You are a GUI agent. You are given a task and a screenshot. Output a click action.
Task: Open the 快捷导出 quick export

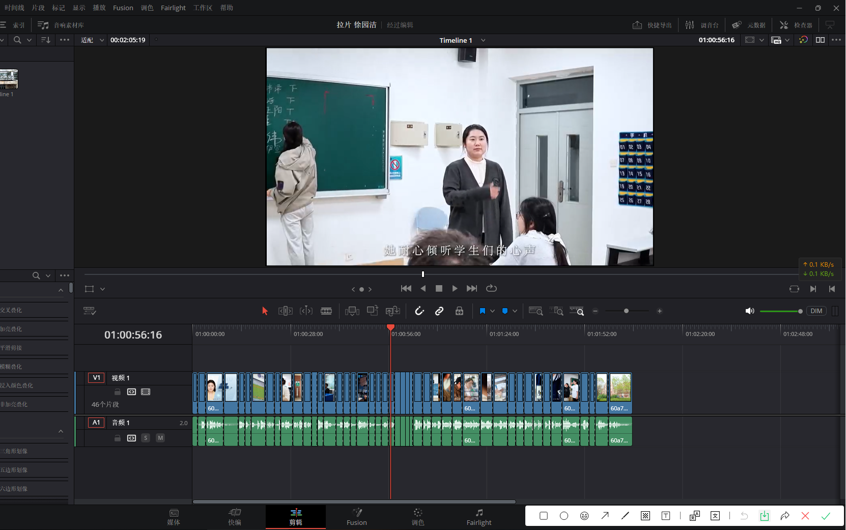coord(652,25)
